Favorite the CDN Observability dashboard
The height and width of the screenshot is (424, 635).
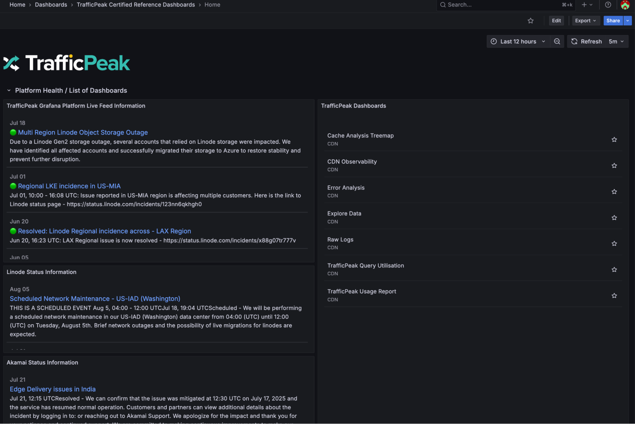click(x=614, y=165)
